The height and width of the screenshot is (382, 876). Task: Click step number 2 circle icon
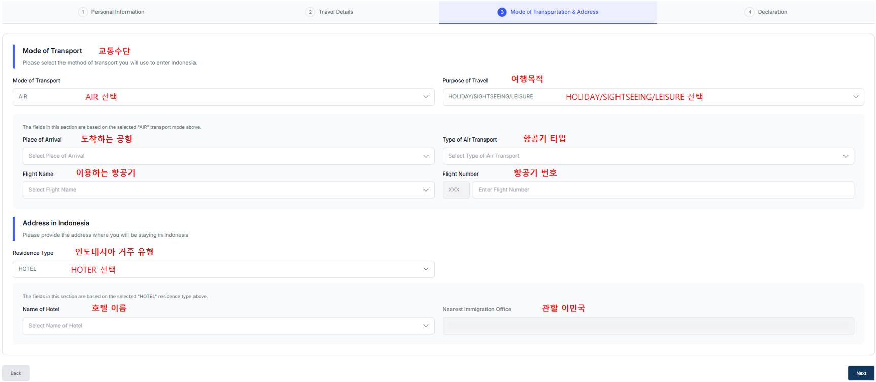[x=310, y=12]
